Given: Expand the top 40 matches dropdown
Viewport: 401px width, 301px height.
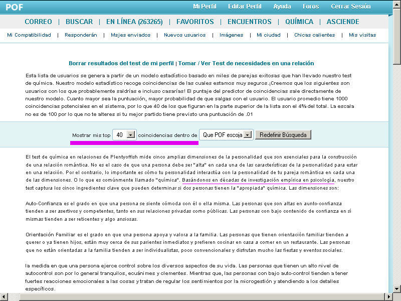Looking at the screenshot, I should coord(124,134).
